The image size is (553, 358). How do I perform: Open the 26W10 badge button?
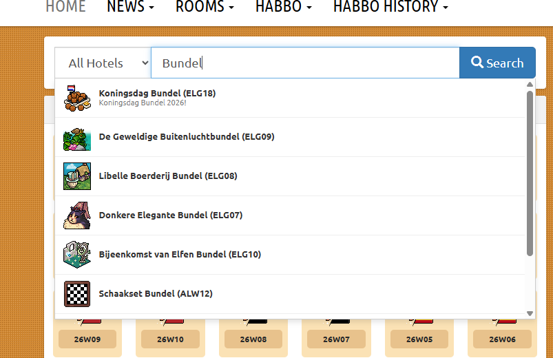coord(170,339)
